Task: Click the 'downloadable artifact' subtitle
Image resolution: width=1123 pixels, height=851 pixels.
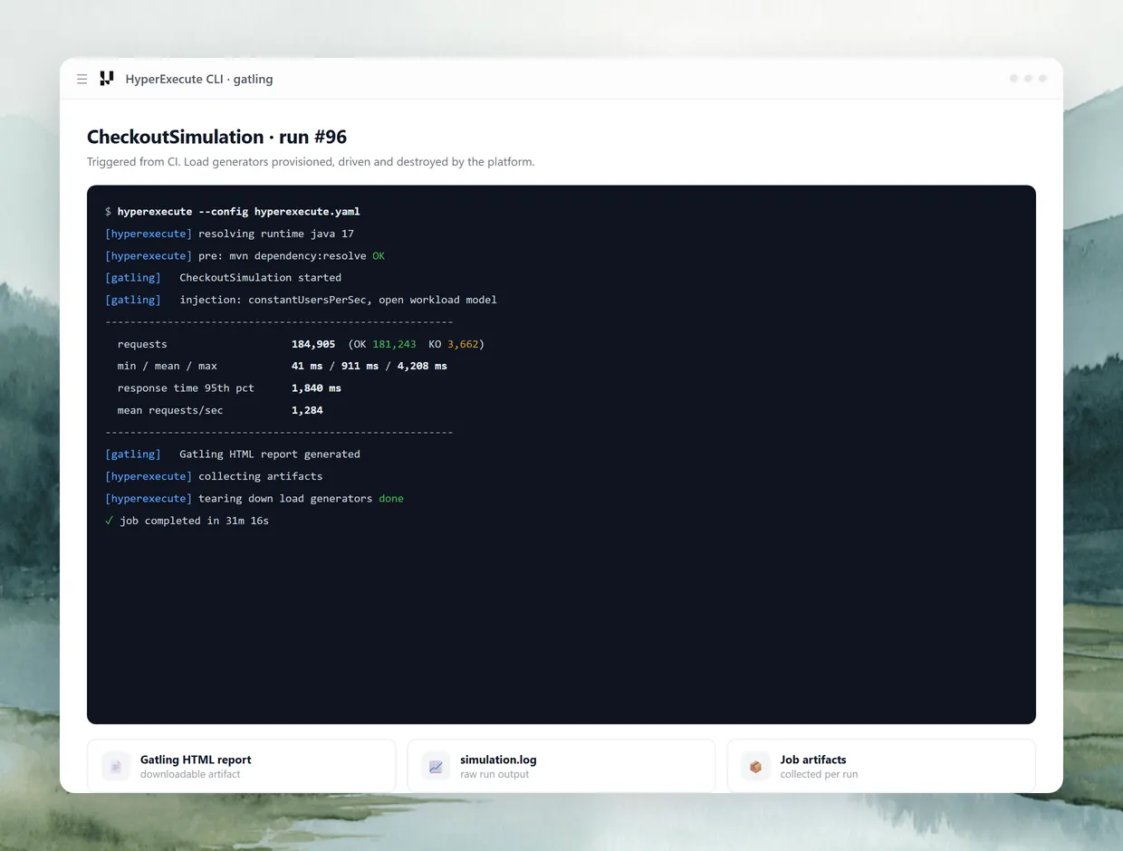Action: [190, 775]
